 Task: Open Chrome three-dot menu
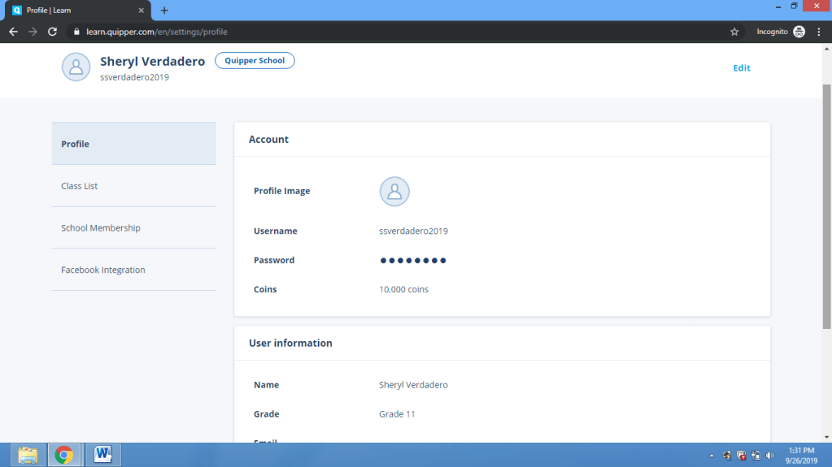point(819,32)
